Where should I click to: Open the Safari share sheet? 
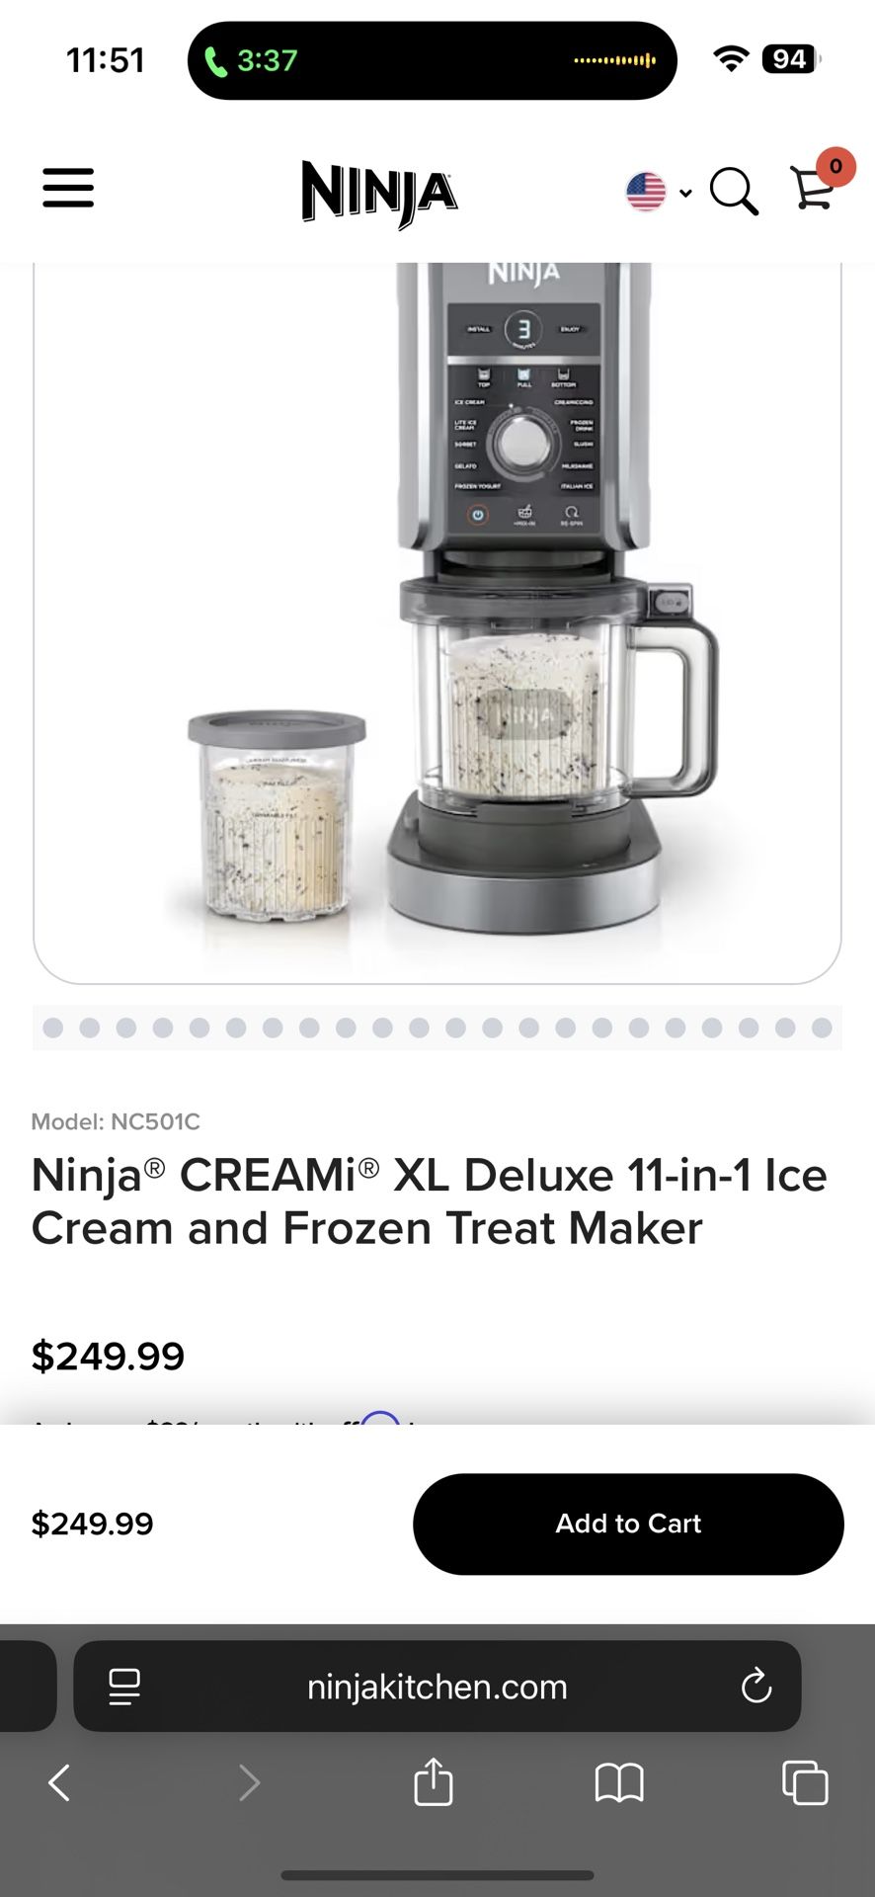[x=434, y=1780]
